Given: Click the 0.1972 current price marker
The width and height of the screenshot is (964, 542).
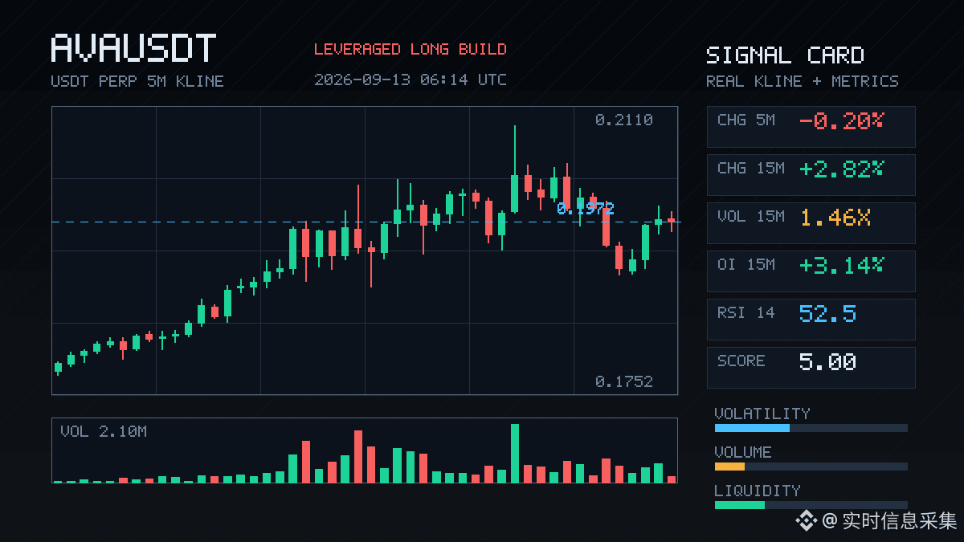Looking at the screenshot, I should [586, 209].
